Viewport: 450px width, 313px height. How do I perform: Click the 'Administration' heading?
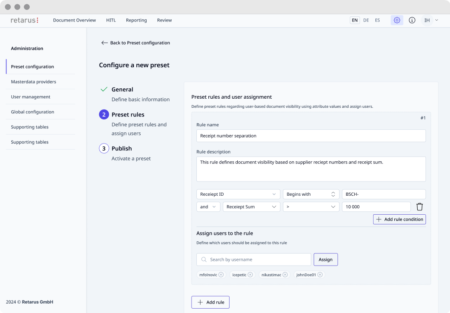click(27, 48)
